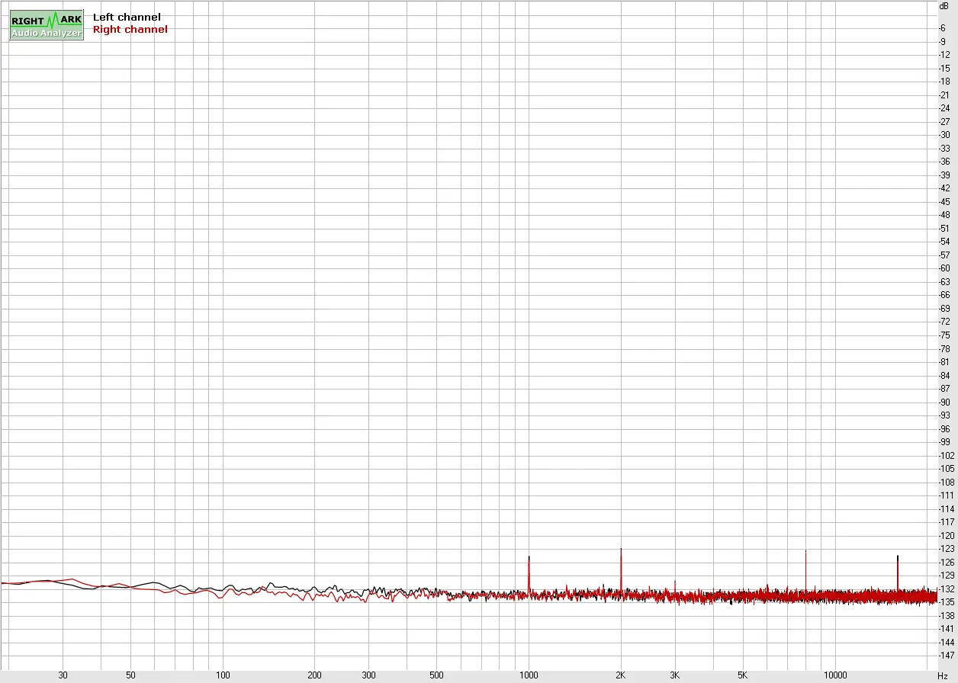The width and height of the screenshot is (958, 683).
Task: Click the -30 dB scale value
Action: click(944, 135)
